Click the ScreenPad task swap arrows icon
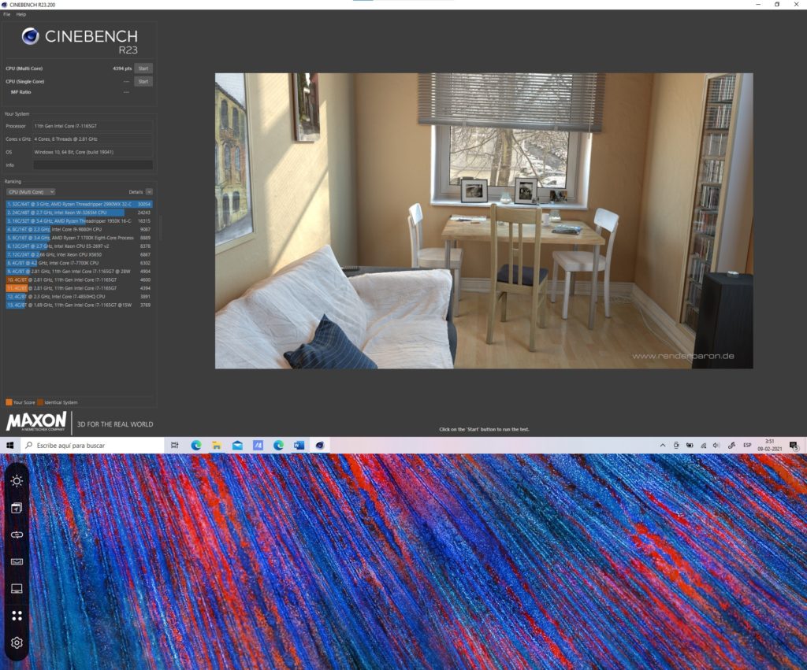The width and height of the screenshot is (807, 670). pos(17,535)
